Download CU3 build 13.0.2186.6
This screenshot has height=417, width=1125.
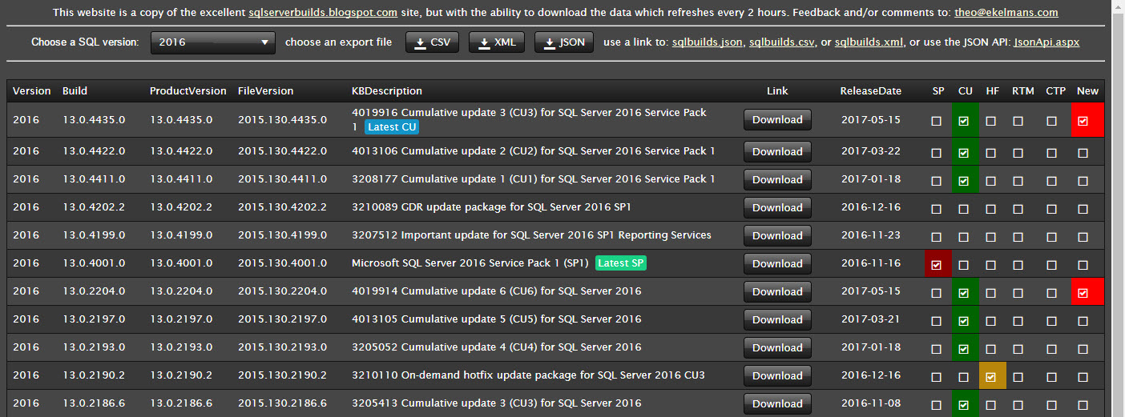777,403
